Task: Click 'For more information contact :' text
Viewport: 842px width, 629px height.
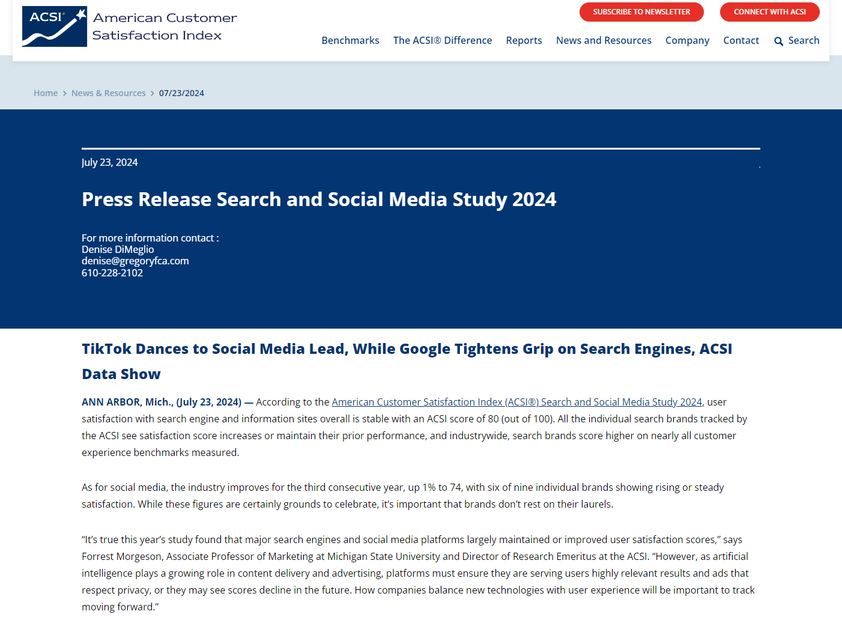Action: click(150, 238)
